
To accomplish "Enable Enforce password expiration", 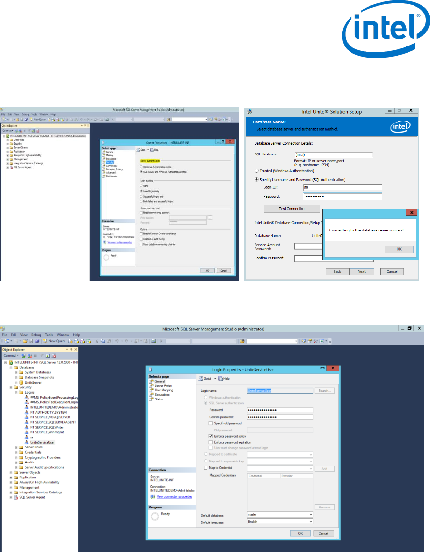I will tap(211, 442).
